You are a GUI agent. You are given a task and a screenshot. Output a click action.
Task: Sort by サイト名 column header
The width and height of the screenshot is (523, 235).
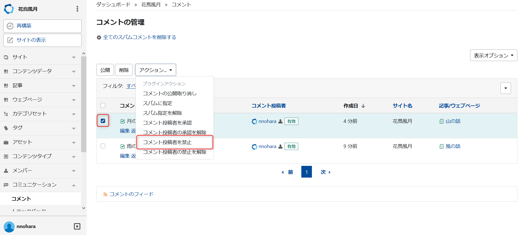pos(402,106)
